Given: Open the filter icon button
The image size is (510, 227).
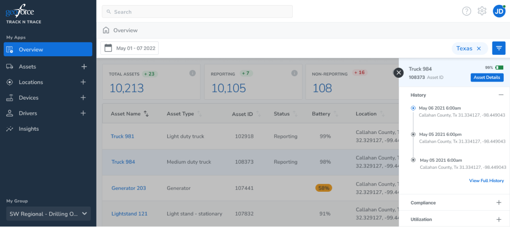Looking at the screenshot, I should [x=499, y=48].
